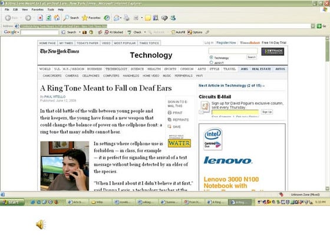
Task: Click the Free 14-Day Trial link
Action: click(274, 42)
